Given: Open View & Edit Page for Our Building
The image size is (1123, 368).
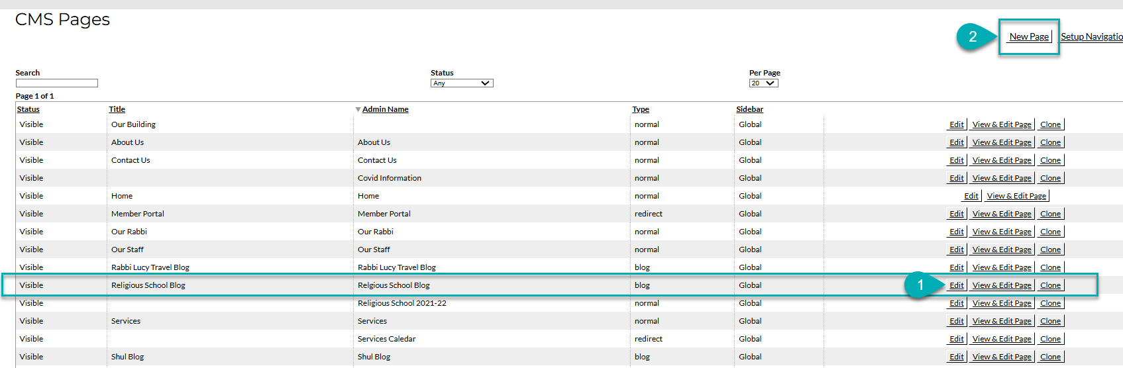Looking at the screenshot, I should (x=1002, y=124).
